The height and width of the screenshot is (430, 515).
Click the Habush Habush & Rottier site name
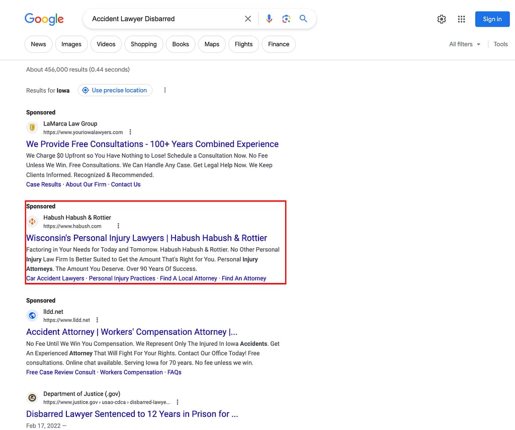pos(77,218)
